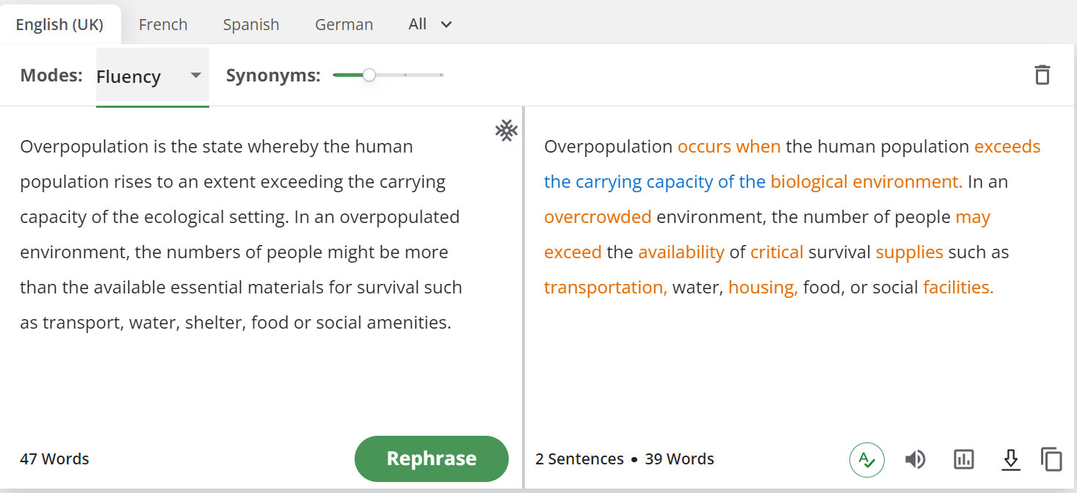
Task: Click the orange word 'supplies'
Action: pyautogui.click(x=910, y=252)
